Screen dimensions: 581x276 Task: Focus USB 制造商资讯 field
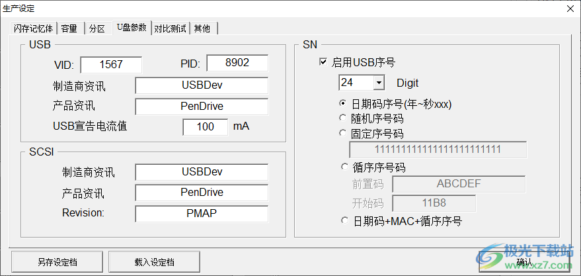[202, 85]
